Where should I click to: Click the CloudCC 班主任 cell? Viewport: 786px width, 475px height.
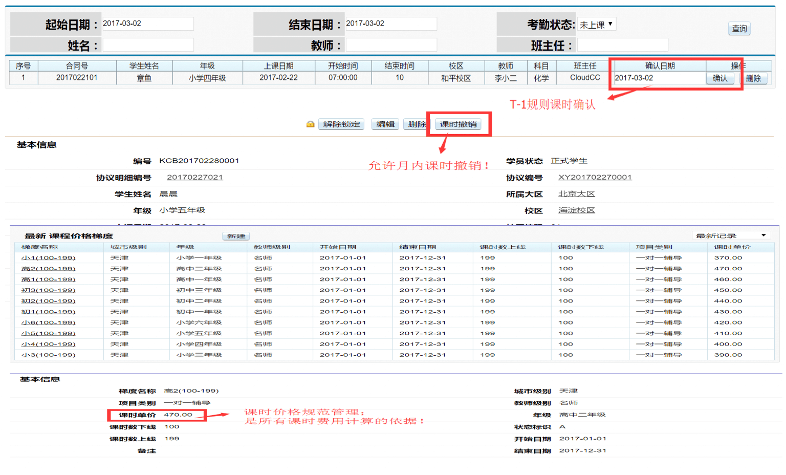(x=585, y=78)
